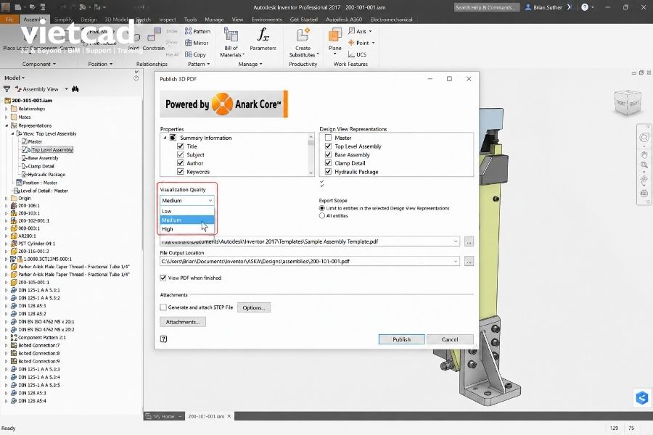Screen dimensions: 653x435
Task: Click the Pattern tool icon in ribbon
Action: (x=188, y=31)
